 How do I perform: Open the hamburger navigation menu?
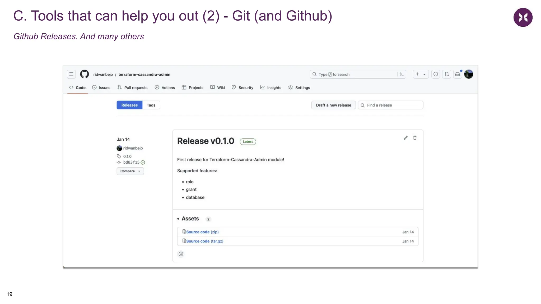tap(71, 74)
